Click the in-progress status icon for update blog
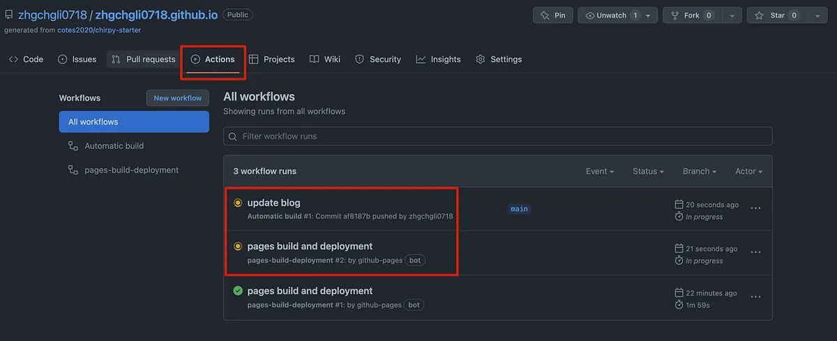This screenshot has height=341, width=837. [x=238, y=203]
